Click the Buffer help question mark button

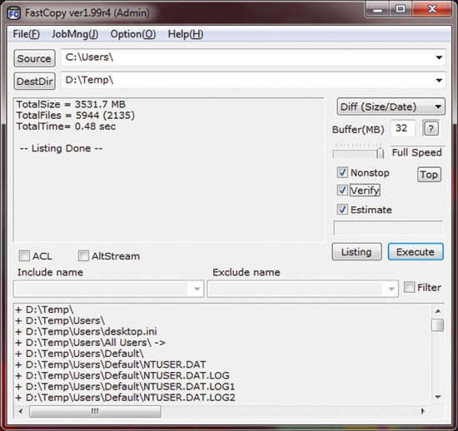pos(431,128)
